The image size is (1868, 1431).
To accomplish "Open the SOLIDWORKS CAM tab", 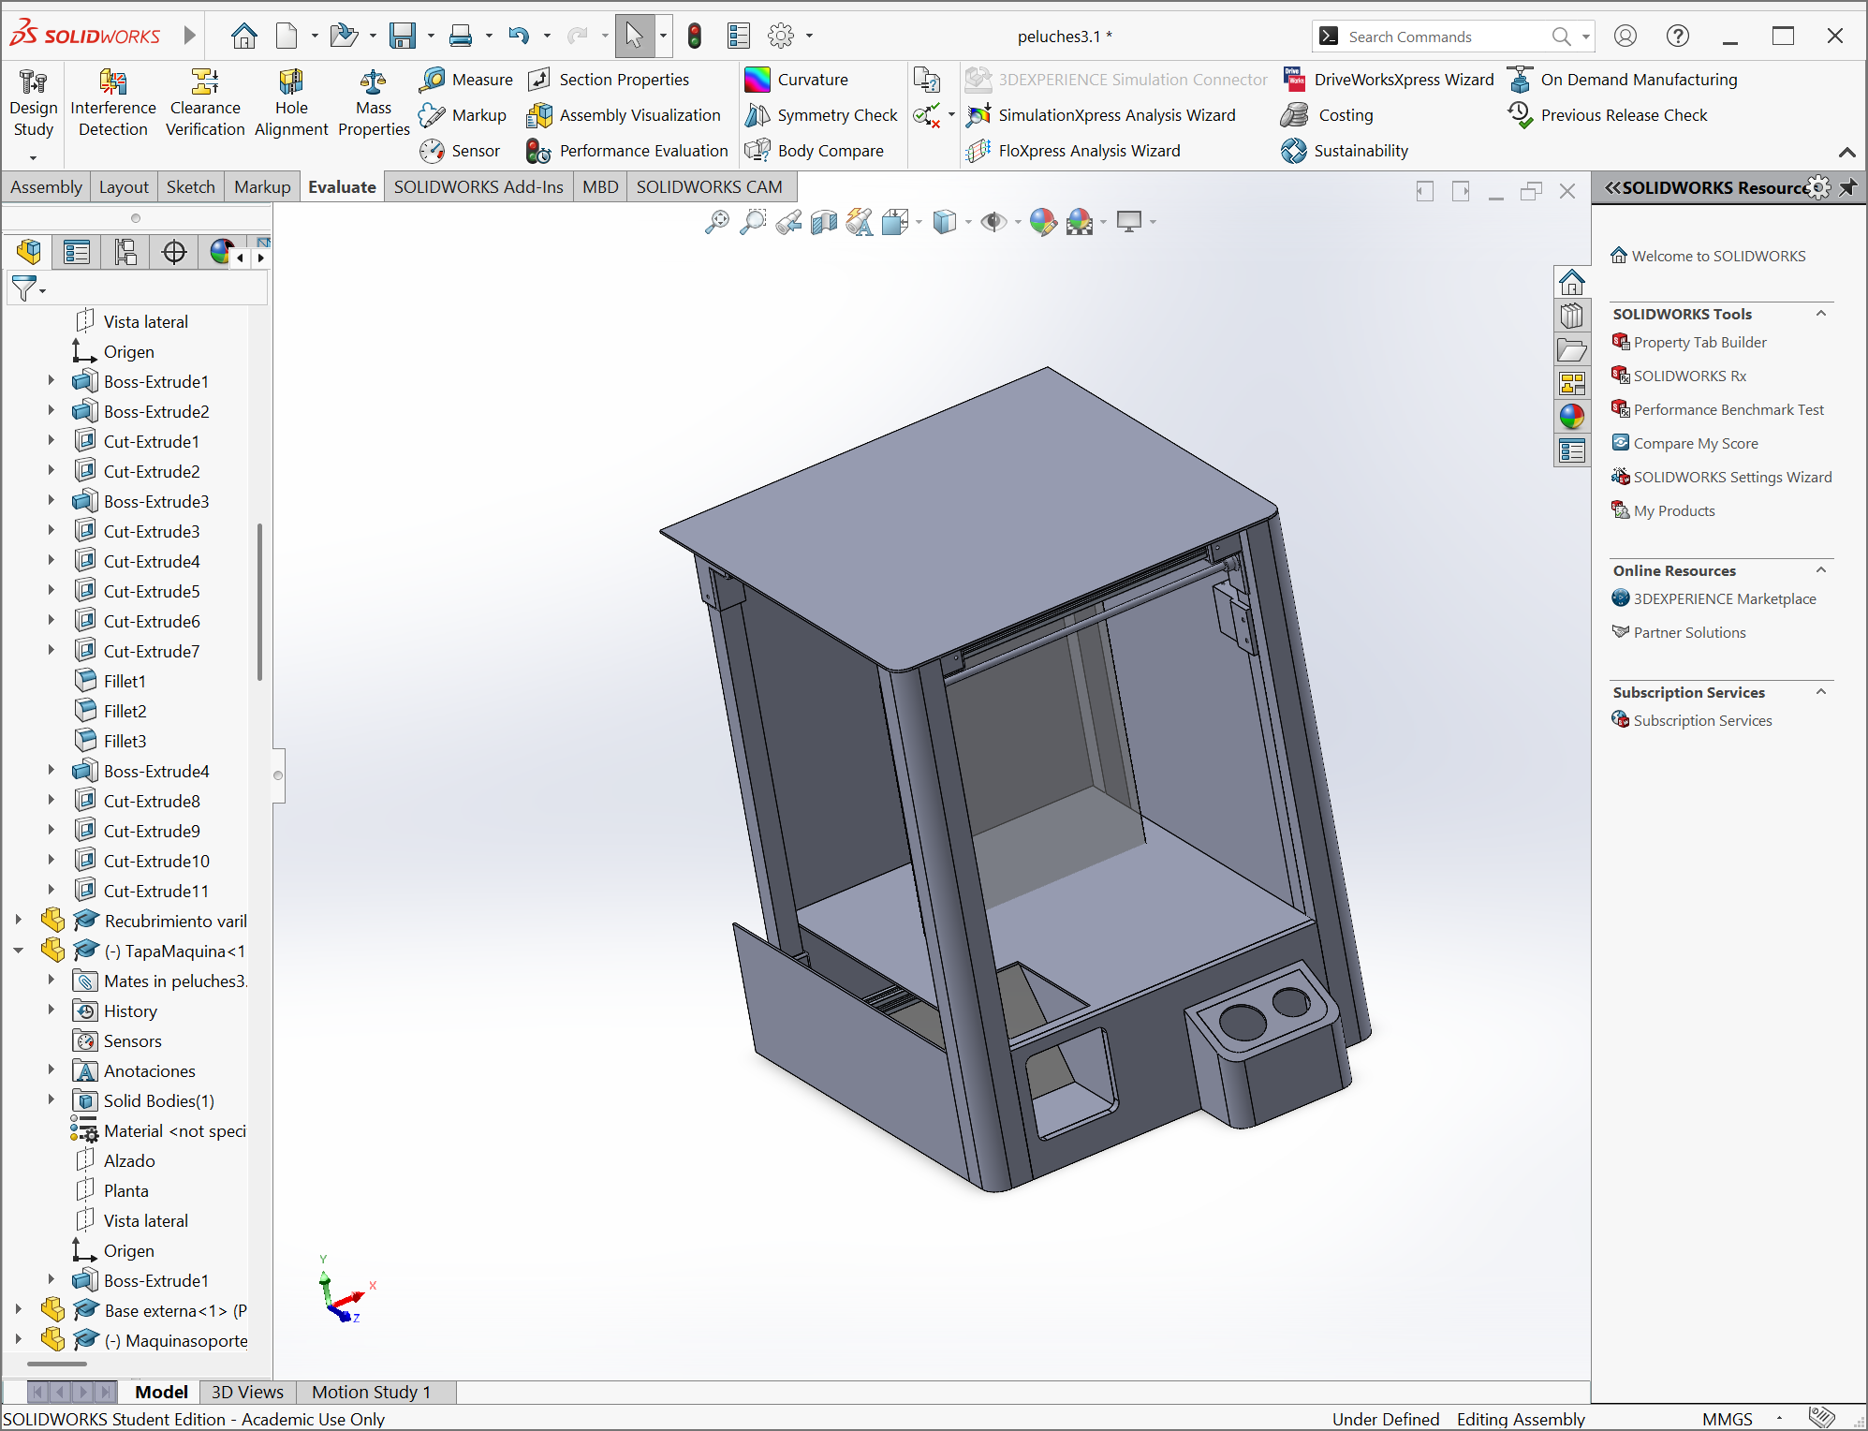I will pos(709,187).
